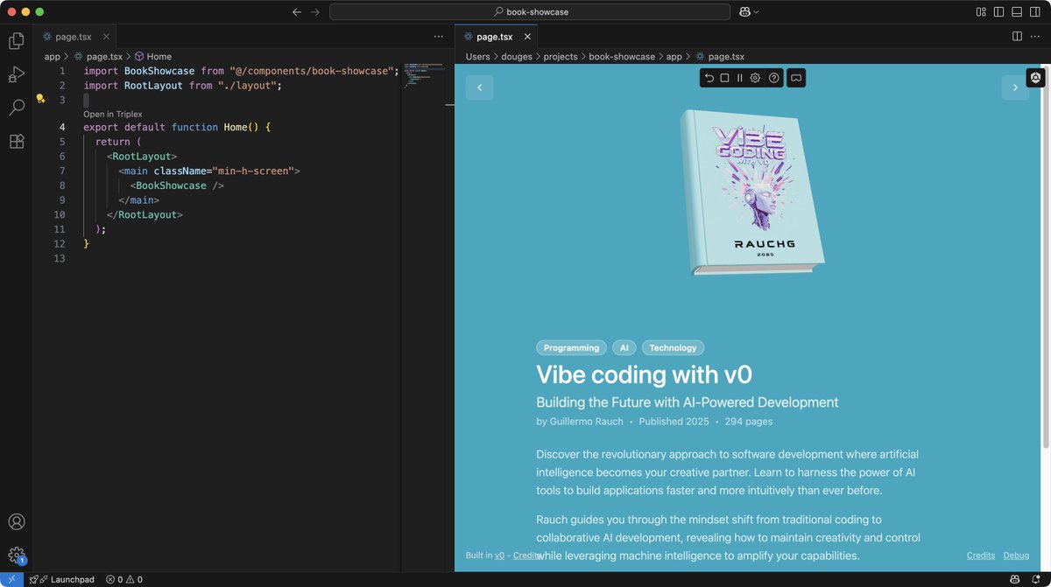
Task: Click the light bulb code action icon
Action: pyautogui.click(x=40, y=99)
